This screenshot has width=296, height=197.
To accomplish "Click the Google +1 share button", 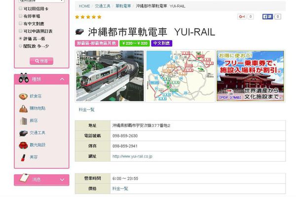I will pyautogui.click(x=242, y=17).
